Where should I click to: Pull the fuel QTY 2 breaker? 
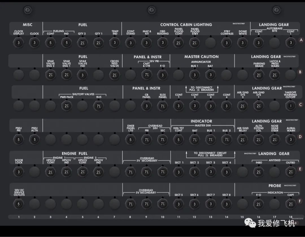[x=82, y=43]
